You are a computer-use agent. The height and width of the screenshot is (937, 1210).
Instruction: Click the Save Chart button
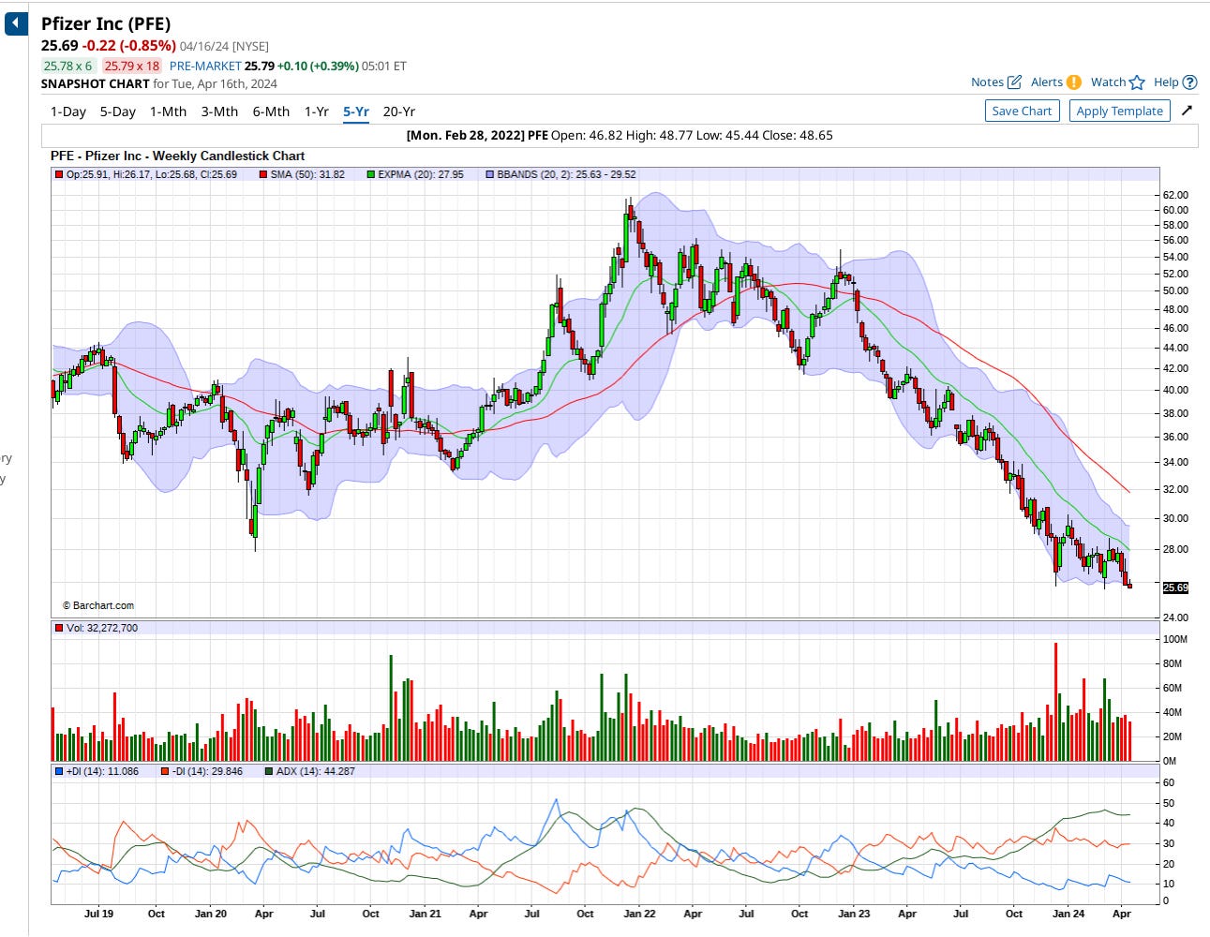[x=1022, y=111]
